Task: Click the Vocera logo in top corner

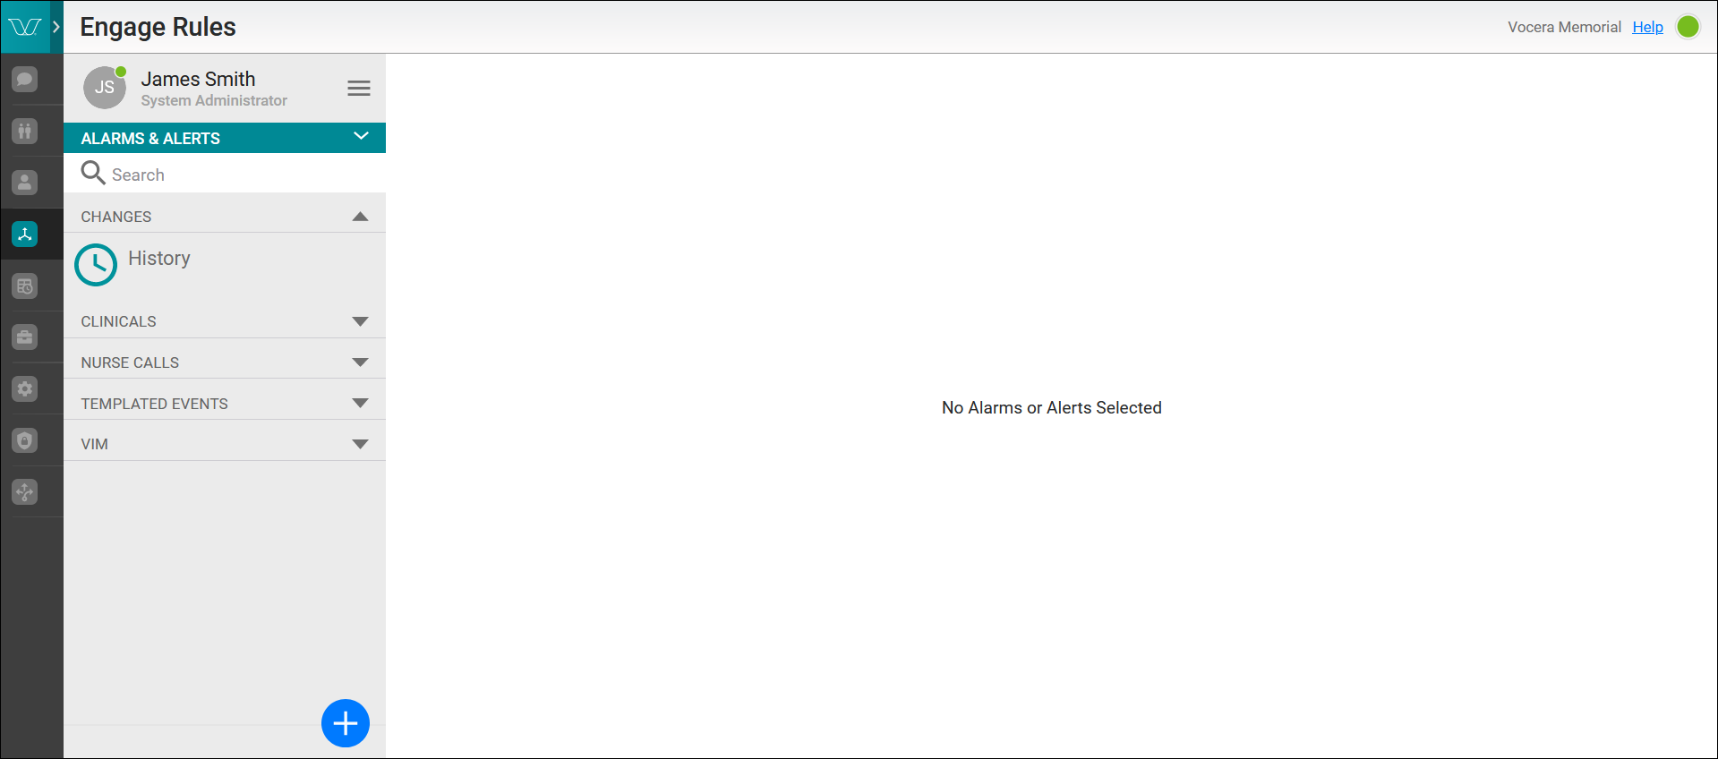Action: coord(24,27)
